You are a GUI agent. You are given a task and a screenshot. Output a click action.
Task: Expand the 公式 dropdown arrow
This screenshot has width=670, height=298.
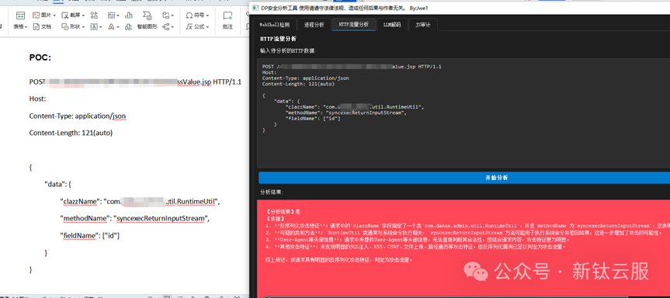[207, 27]
